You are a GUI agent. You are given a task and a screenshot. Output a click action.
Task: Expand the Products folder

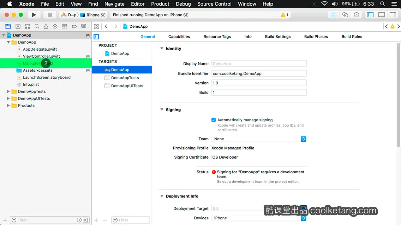(x=8, y=105)
